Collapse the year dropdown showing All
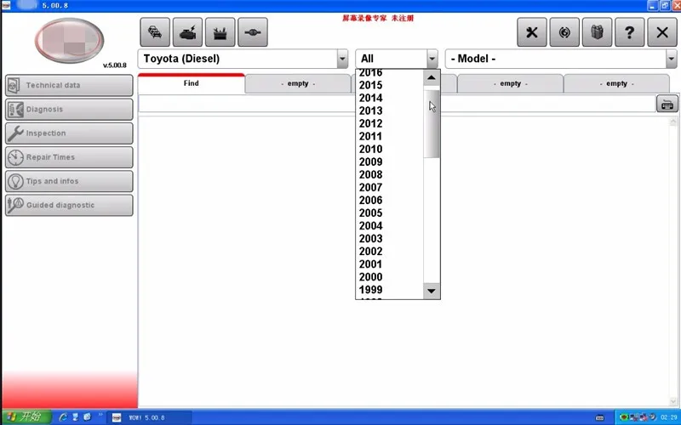The width and height of the screenshot is (681, 425). [432, 59]
